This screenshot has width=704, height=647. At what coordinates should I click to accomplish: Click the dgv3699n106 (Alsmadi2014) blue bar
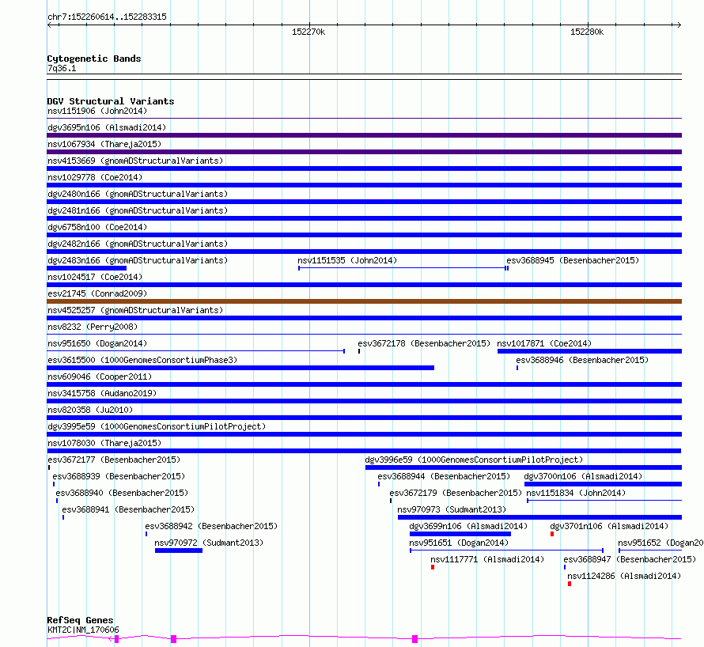(x=460, y=534)
